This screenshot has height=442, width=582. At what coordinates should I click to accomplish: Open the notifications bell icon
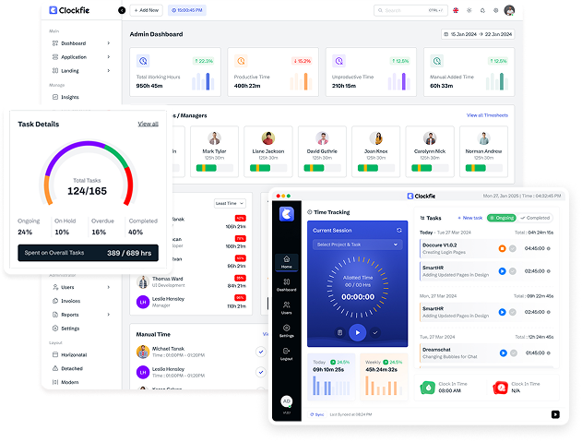[x=482, y=10]
